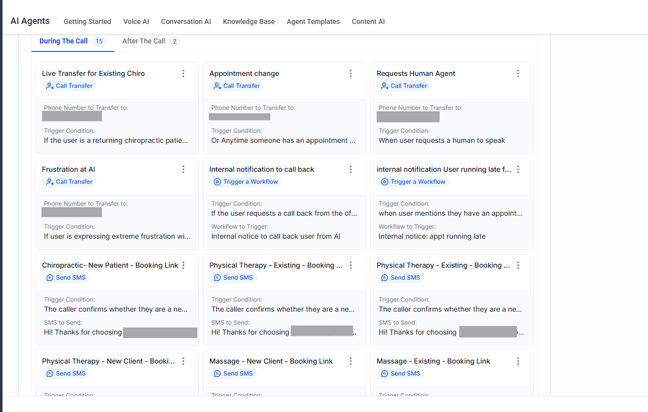Open the Knowledge Base page
This screenshot has width=648, height=412.
click(249, 21)
